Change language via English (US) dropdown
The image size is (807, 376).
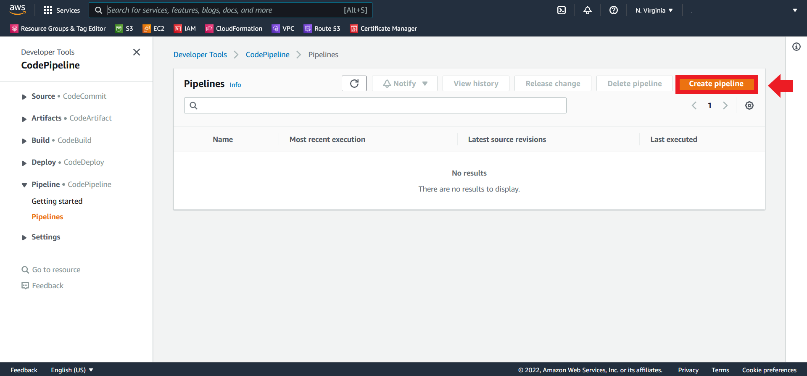coord(72,370)
